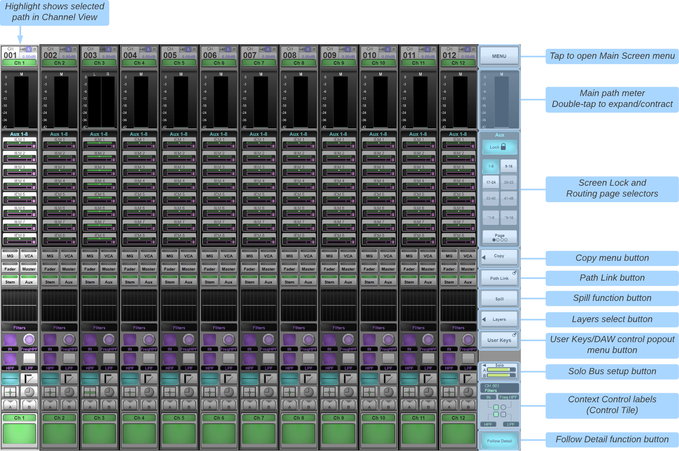Select insert B icon on Ch 4
This screenshot has height=451, width=679.
(x=149, y=405)
